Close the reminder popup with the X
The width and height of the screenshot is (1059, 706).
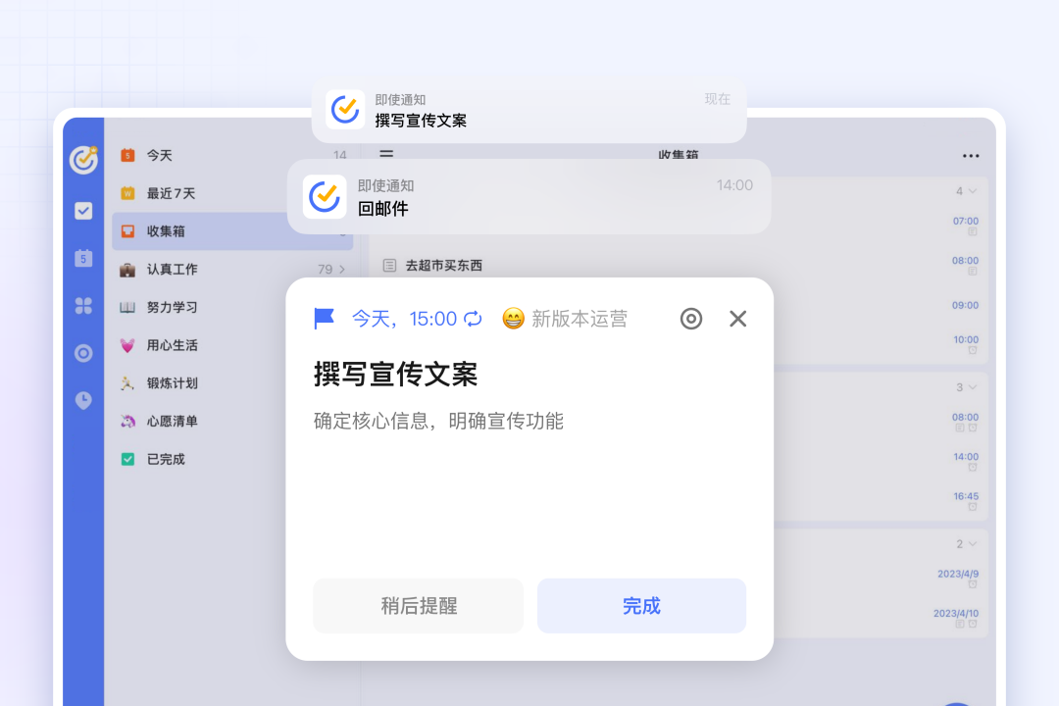[x=738, y=319]
